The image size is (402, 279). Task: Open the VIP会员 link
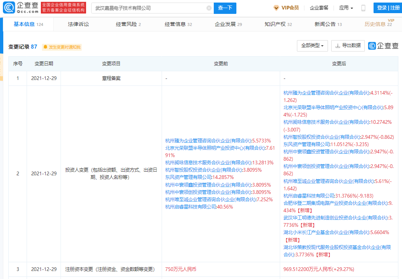pos(286,8)
